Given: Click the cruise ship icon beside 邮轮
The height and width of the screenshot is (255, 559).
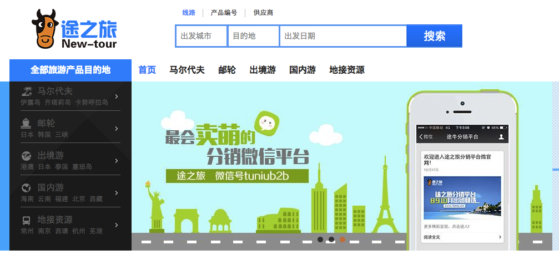Looking at the screenshot, I should [27, 123].
